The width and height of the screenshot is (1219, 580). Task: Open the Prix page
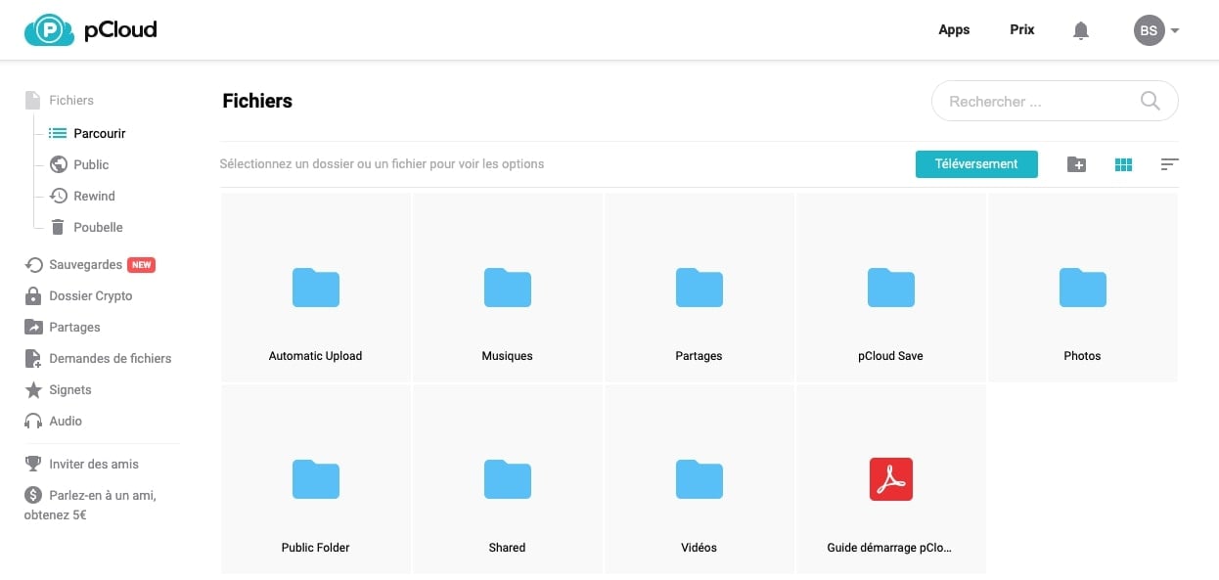pyautogui.click(x=1022, y=29)
